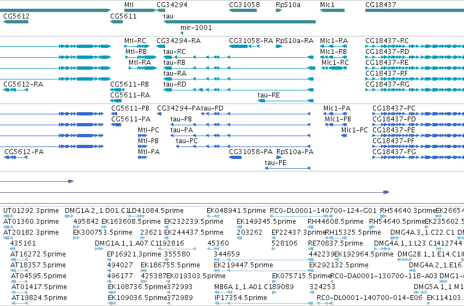The width and height of the screenshot is (464, 306).
Task: Open transcript 'tau-RB'
Action: (174, 62)
